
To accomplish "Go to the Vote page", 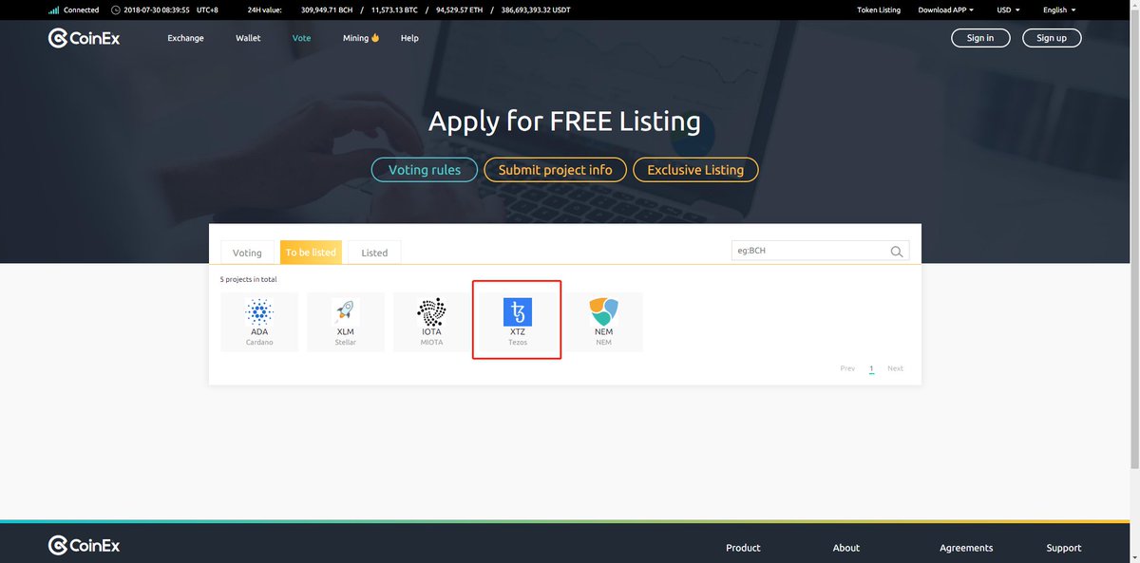I will (x=301, y=38).
